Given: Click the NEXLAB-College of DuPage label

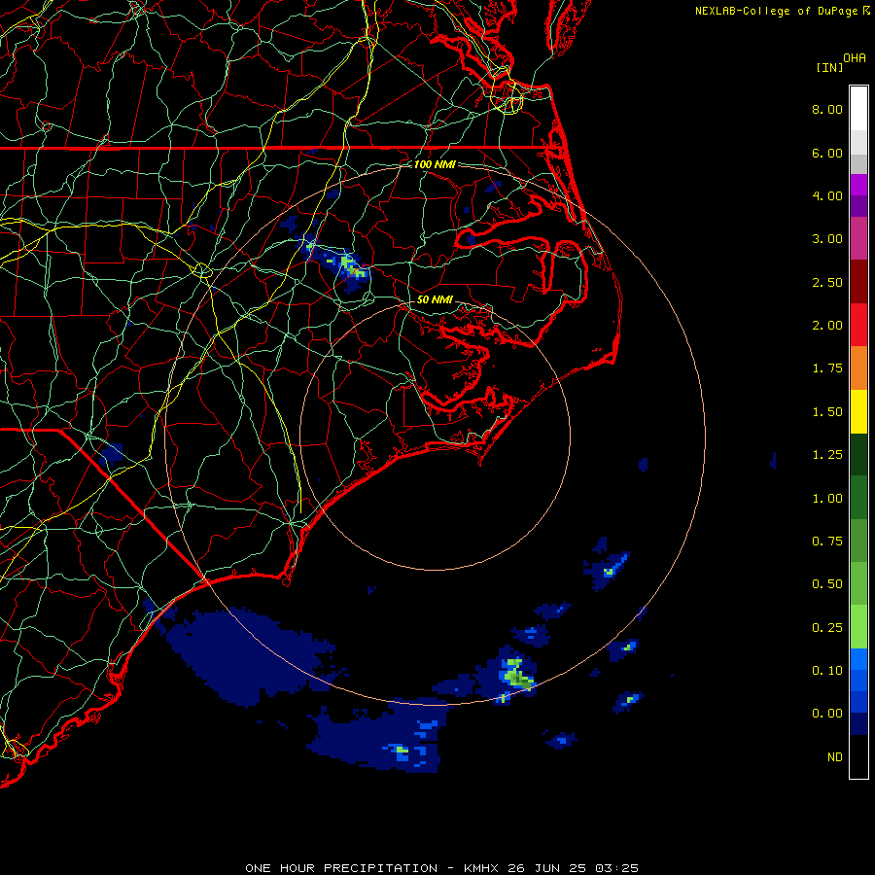Looking at the screenshot, I should click(776, 11).
